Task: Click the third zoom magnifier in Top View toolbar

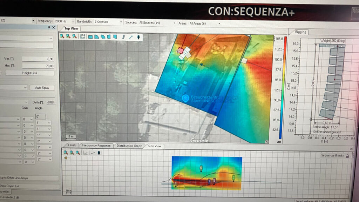Action: pyautogui.click(x=74, y=36)
